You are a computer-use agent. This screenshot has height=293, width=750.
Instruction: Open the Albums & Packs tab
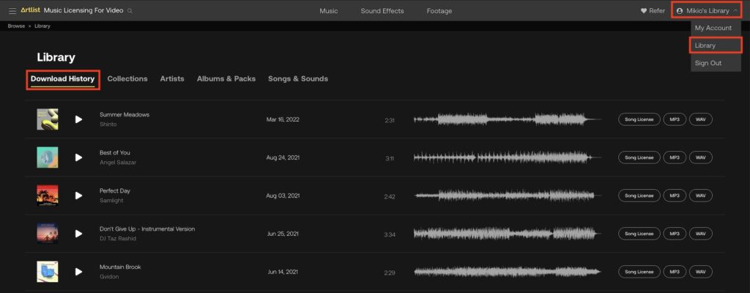[226, 78]
